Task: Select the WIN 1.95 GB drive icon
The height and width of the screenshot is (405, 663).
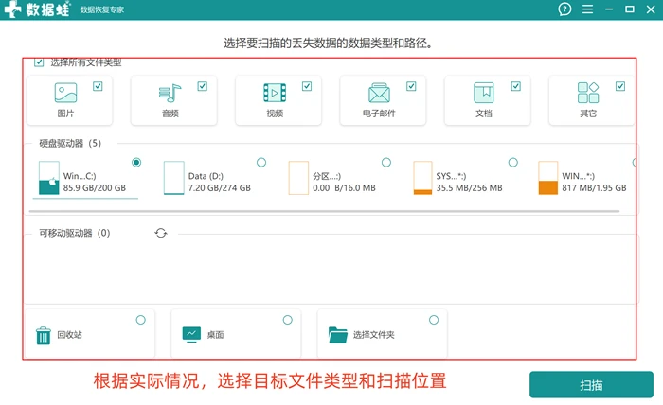Action: (x=548, y=178)
